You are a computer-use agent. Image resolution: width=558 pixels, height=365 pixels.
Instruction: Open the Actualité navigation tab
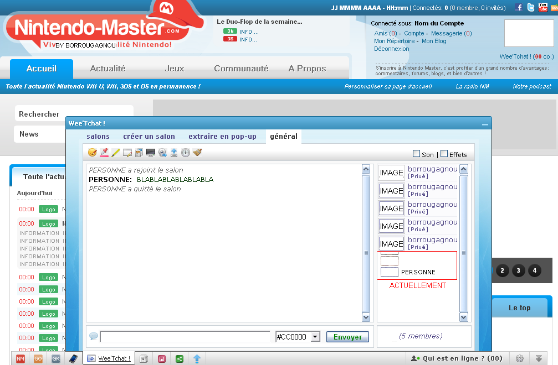point(107,69)
